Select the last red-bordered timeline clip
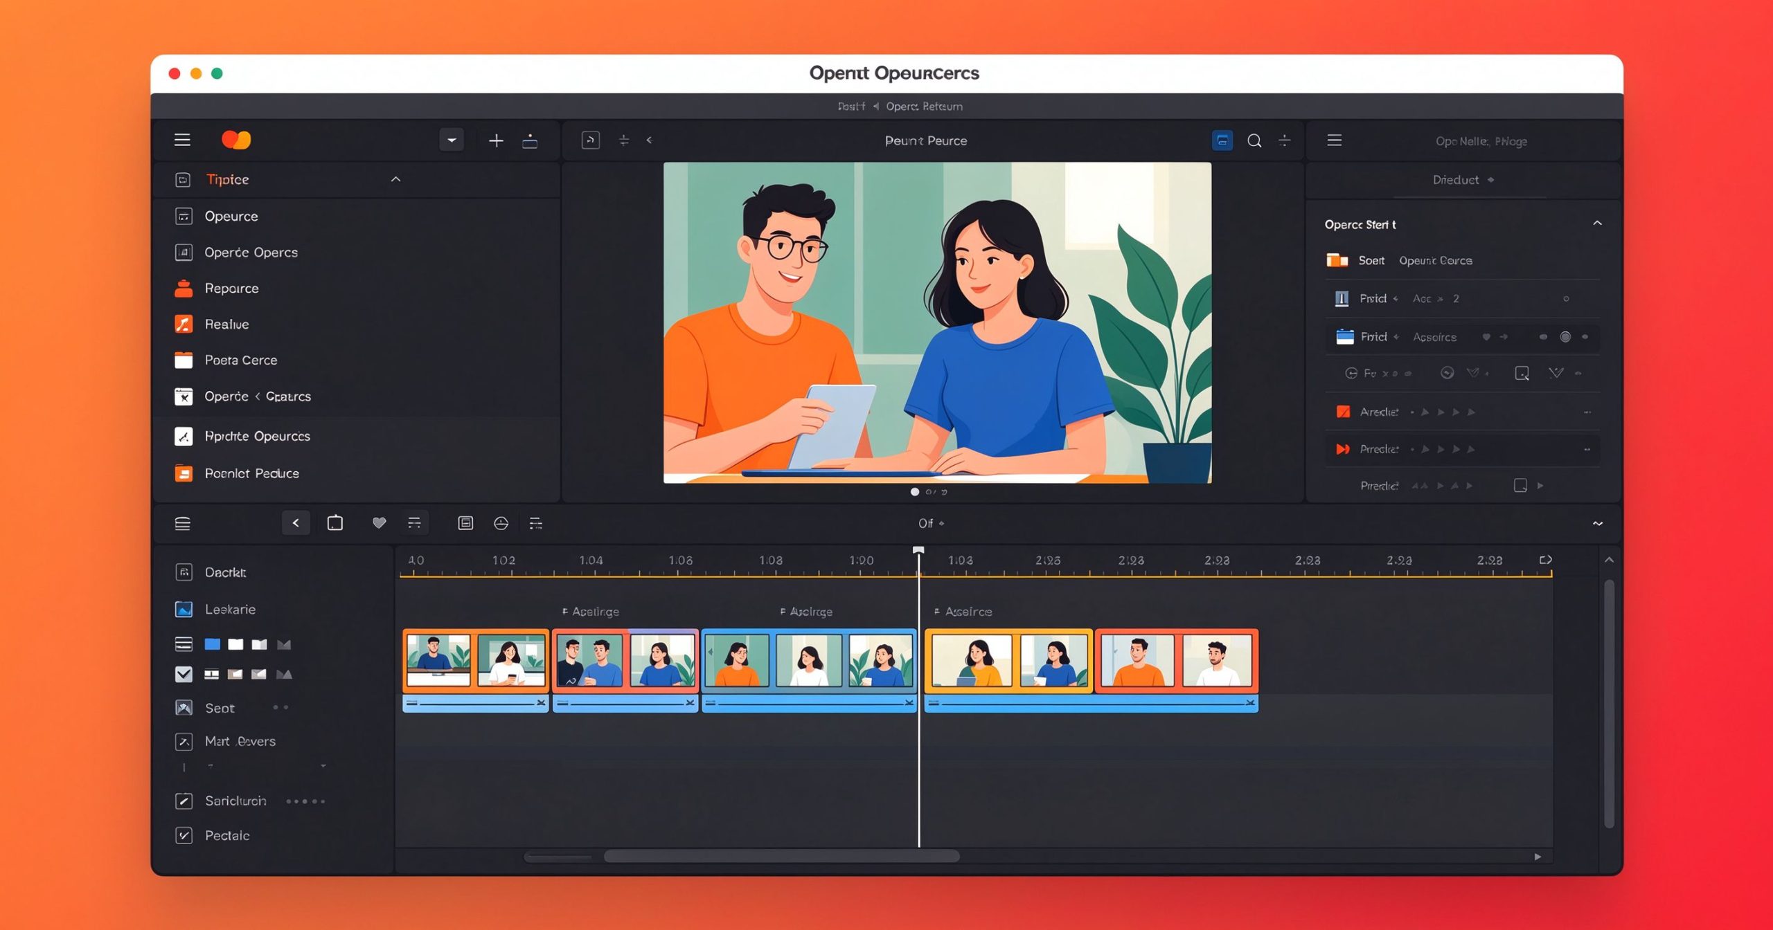 (x=1176, y=660)
